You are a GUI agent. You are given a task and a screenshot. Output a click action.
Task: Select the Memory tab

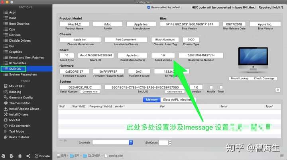[x=152, y=100]
